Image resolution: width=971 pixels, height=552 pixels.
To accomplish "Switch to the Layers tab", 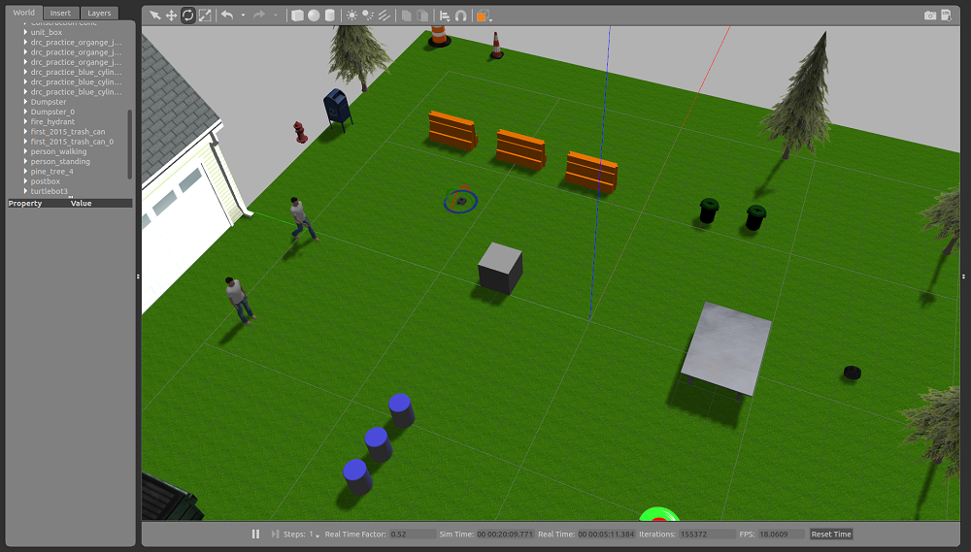I will click(x=99, y=13).
